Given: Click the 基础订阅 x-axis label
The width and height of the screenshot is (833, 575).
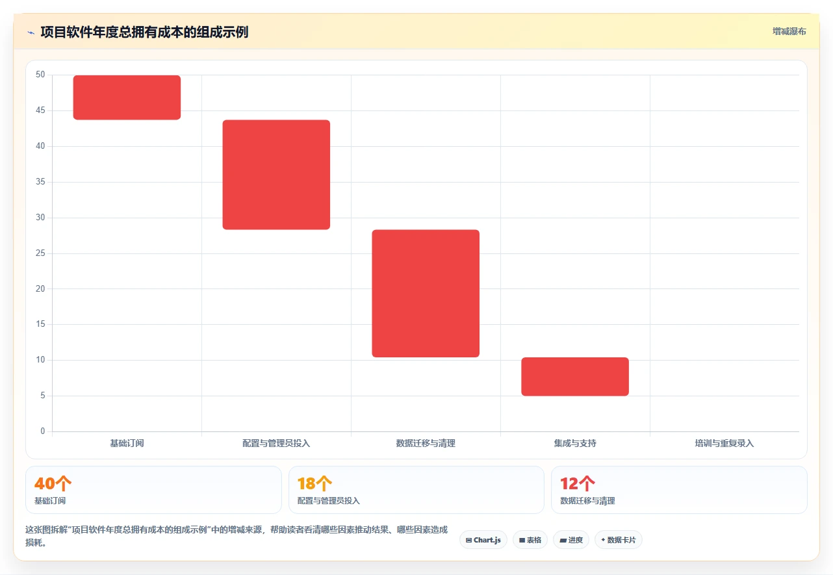Looking at the screenshot, I should (x=127, y=443).
